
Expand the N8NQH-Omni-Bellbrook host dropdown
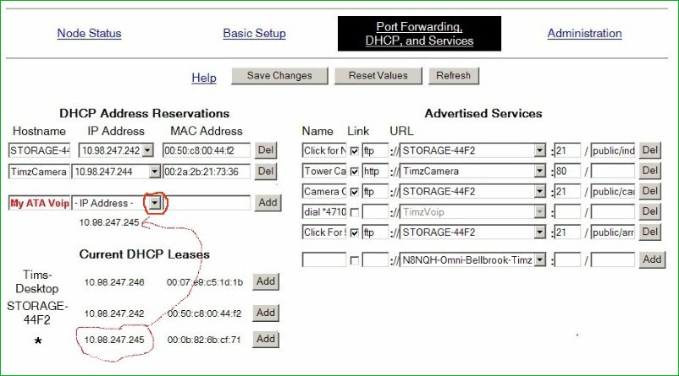coord(540,260)
